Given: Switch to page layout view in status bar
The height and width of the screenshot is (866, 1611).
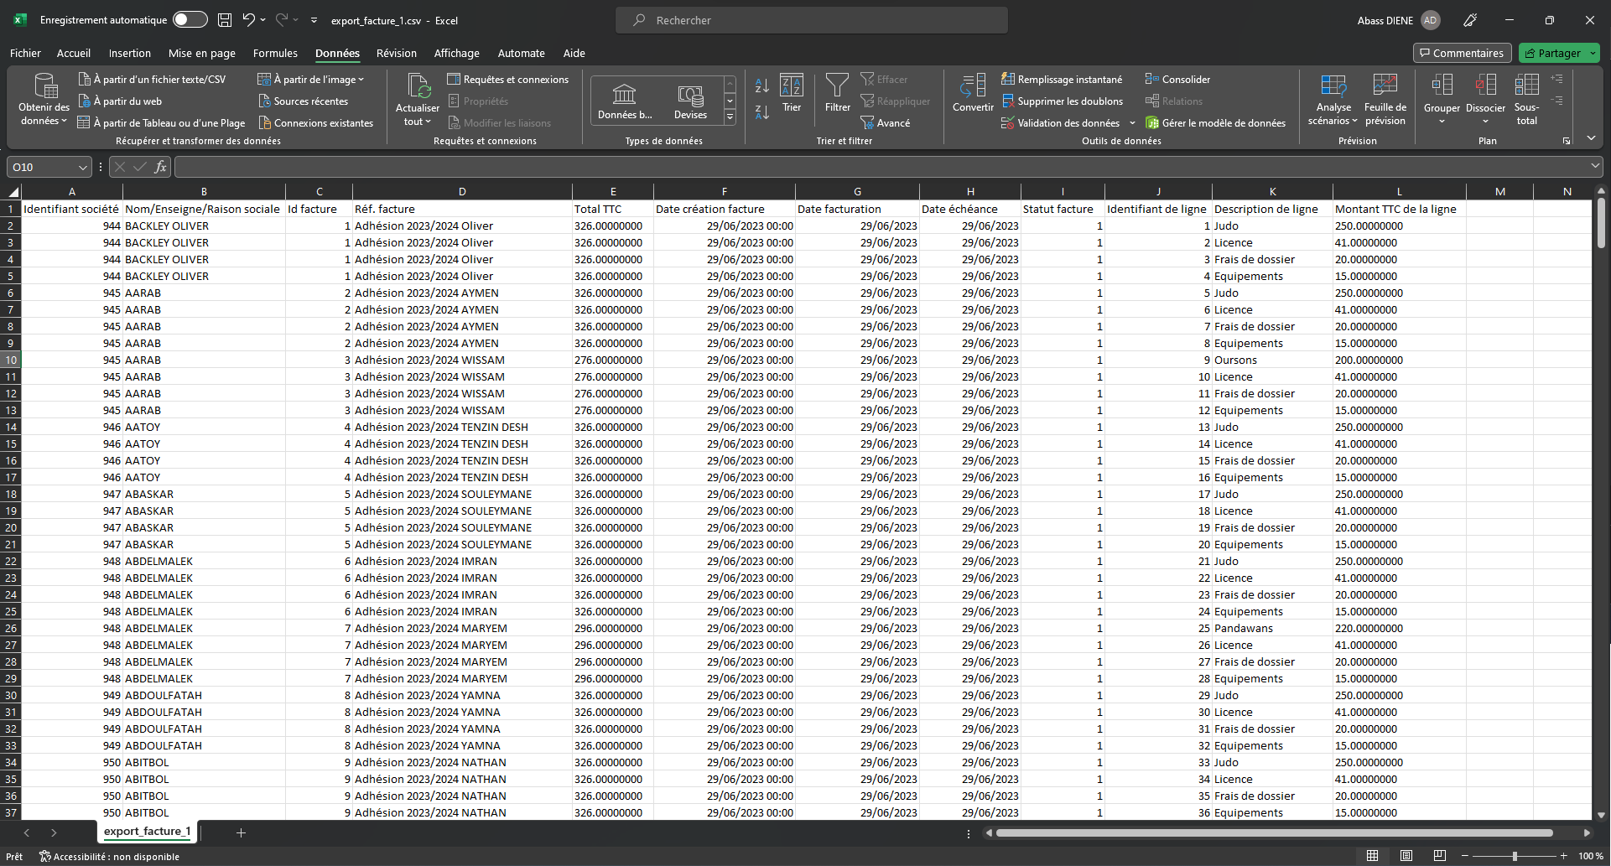Looking at the screenshot, I should coord(1406,856).
